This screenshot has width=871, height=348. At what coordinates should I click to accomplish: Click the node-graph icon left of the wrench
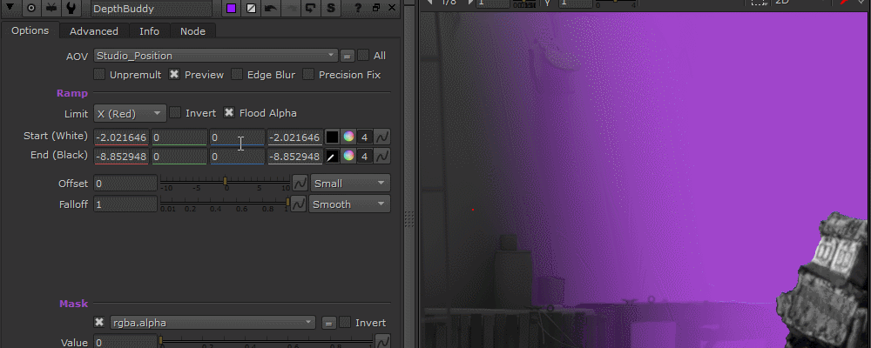pyautogui.click(x=51, y=8)
